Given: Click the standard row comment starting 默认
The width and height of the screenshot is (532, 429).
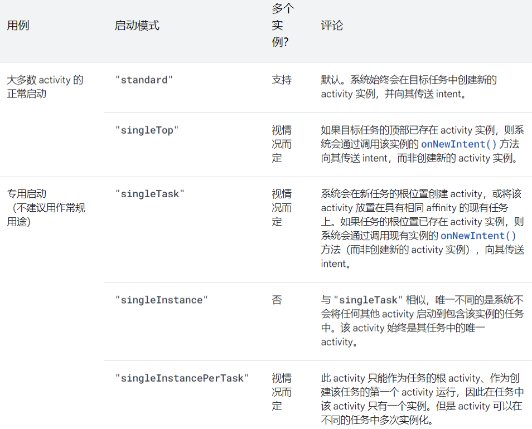Looking at the screenshot, I should [x=409, y=87].
